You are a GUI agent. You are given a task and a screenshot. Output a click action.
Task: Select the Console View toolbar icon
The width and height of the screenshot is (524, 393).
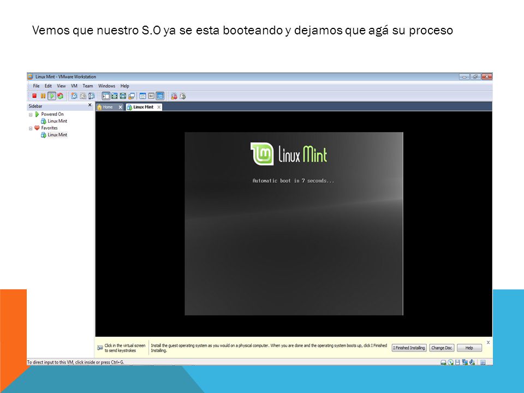click(x=160, y=96)
